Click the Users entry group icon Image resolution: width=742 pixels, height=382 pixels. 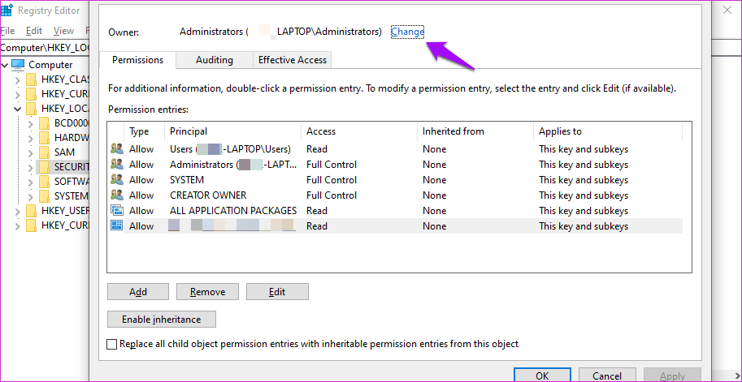pos(116,149)
